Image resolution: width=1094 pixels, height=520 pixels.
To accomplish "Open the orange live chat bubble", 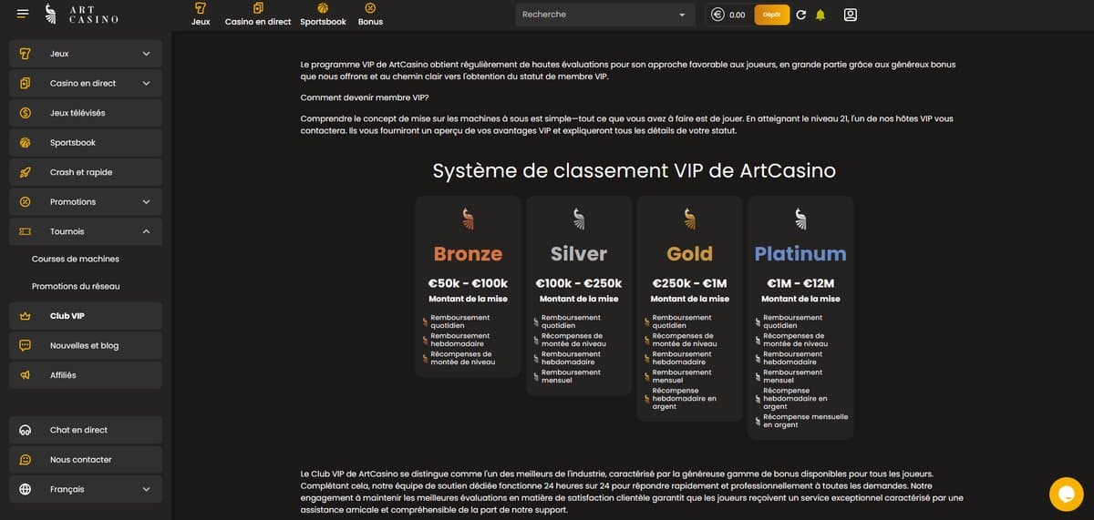I will coord(1066,494).
